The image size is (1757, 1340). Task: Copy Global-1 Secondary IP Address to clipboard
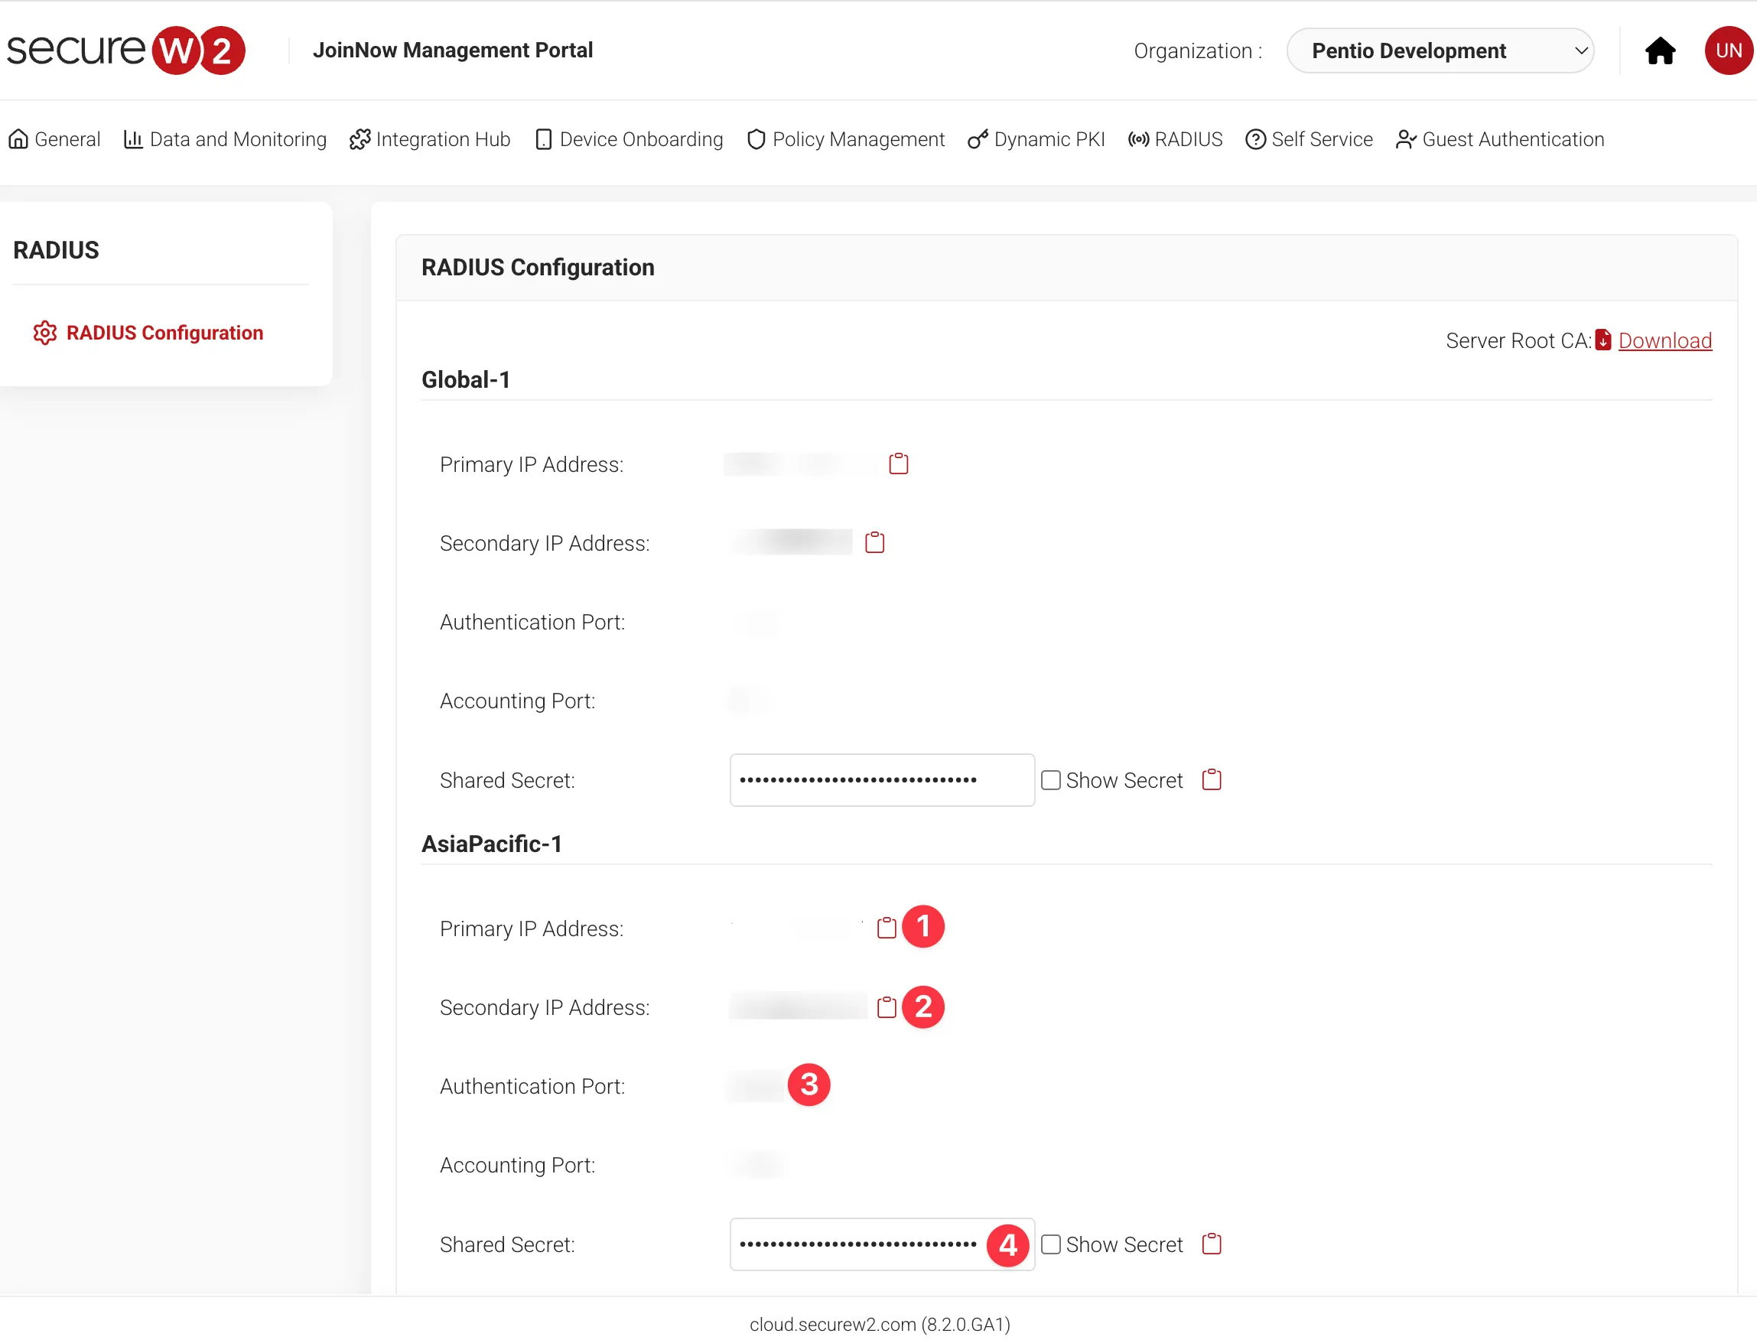click(x=874, y=542)
